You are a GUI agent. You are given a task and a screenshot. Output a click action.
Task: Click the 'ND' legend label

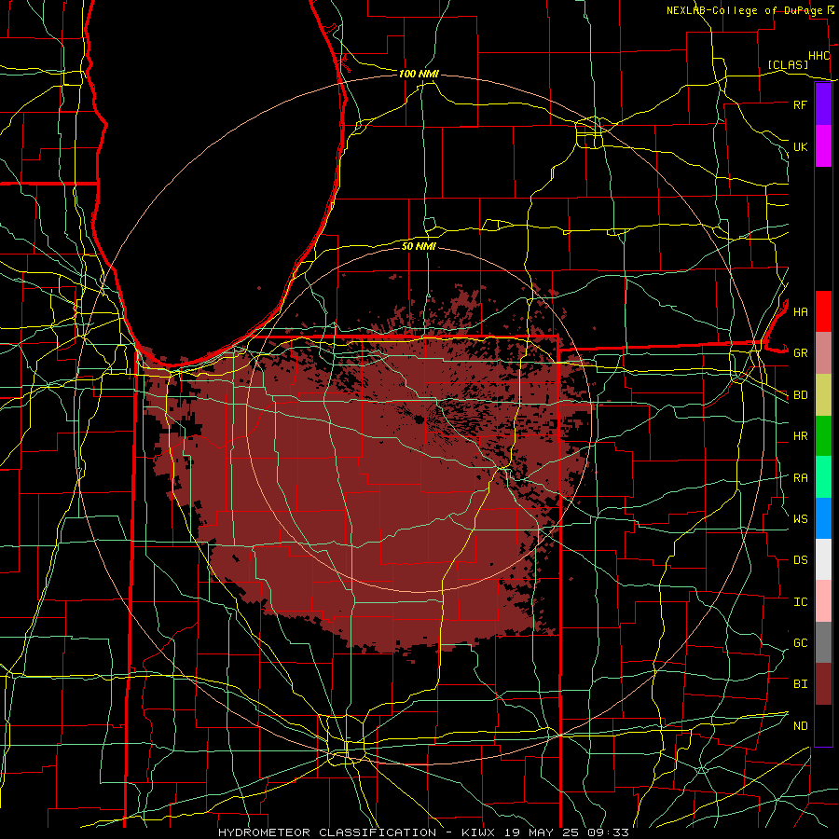click(800, 725)
